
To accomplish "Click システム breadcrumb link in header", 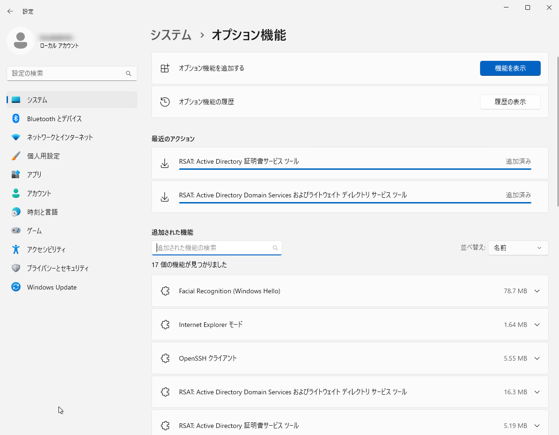I will click(171, 35).
